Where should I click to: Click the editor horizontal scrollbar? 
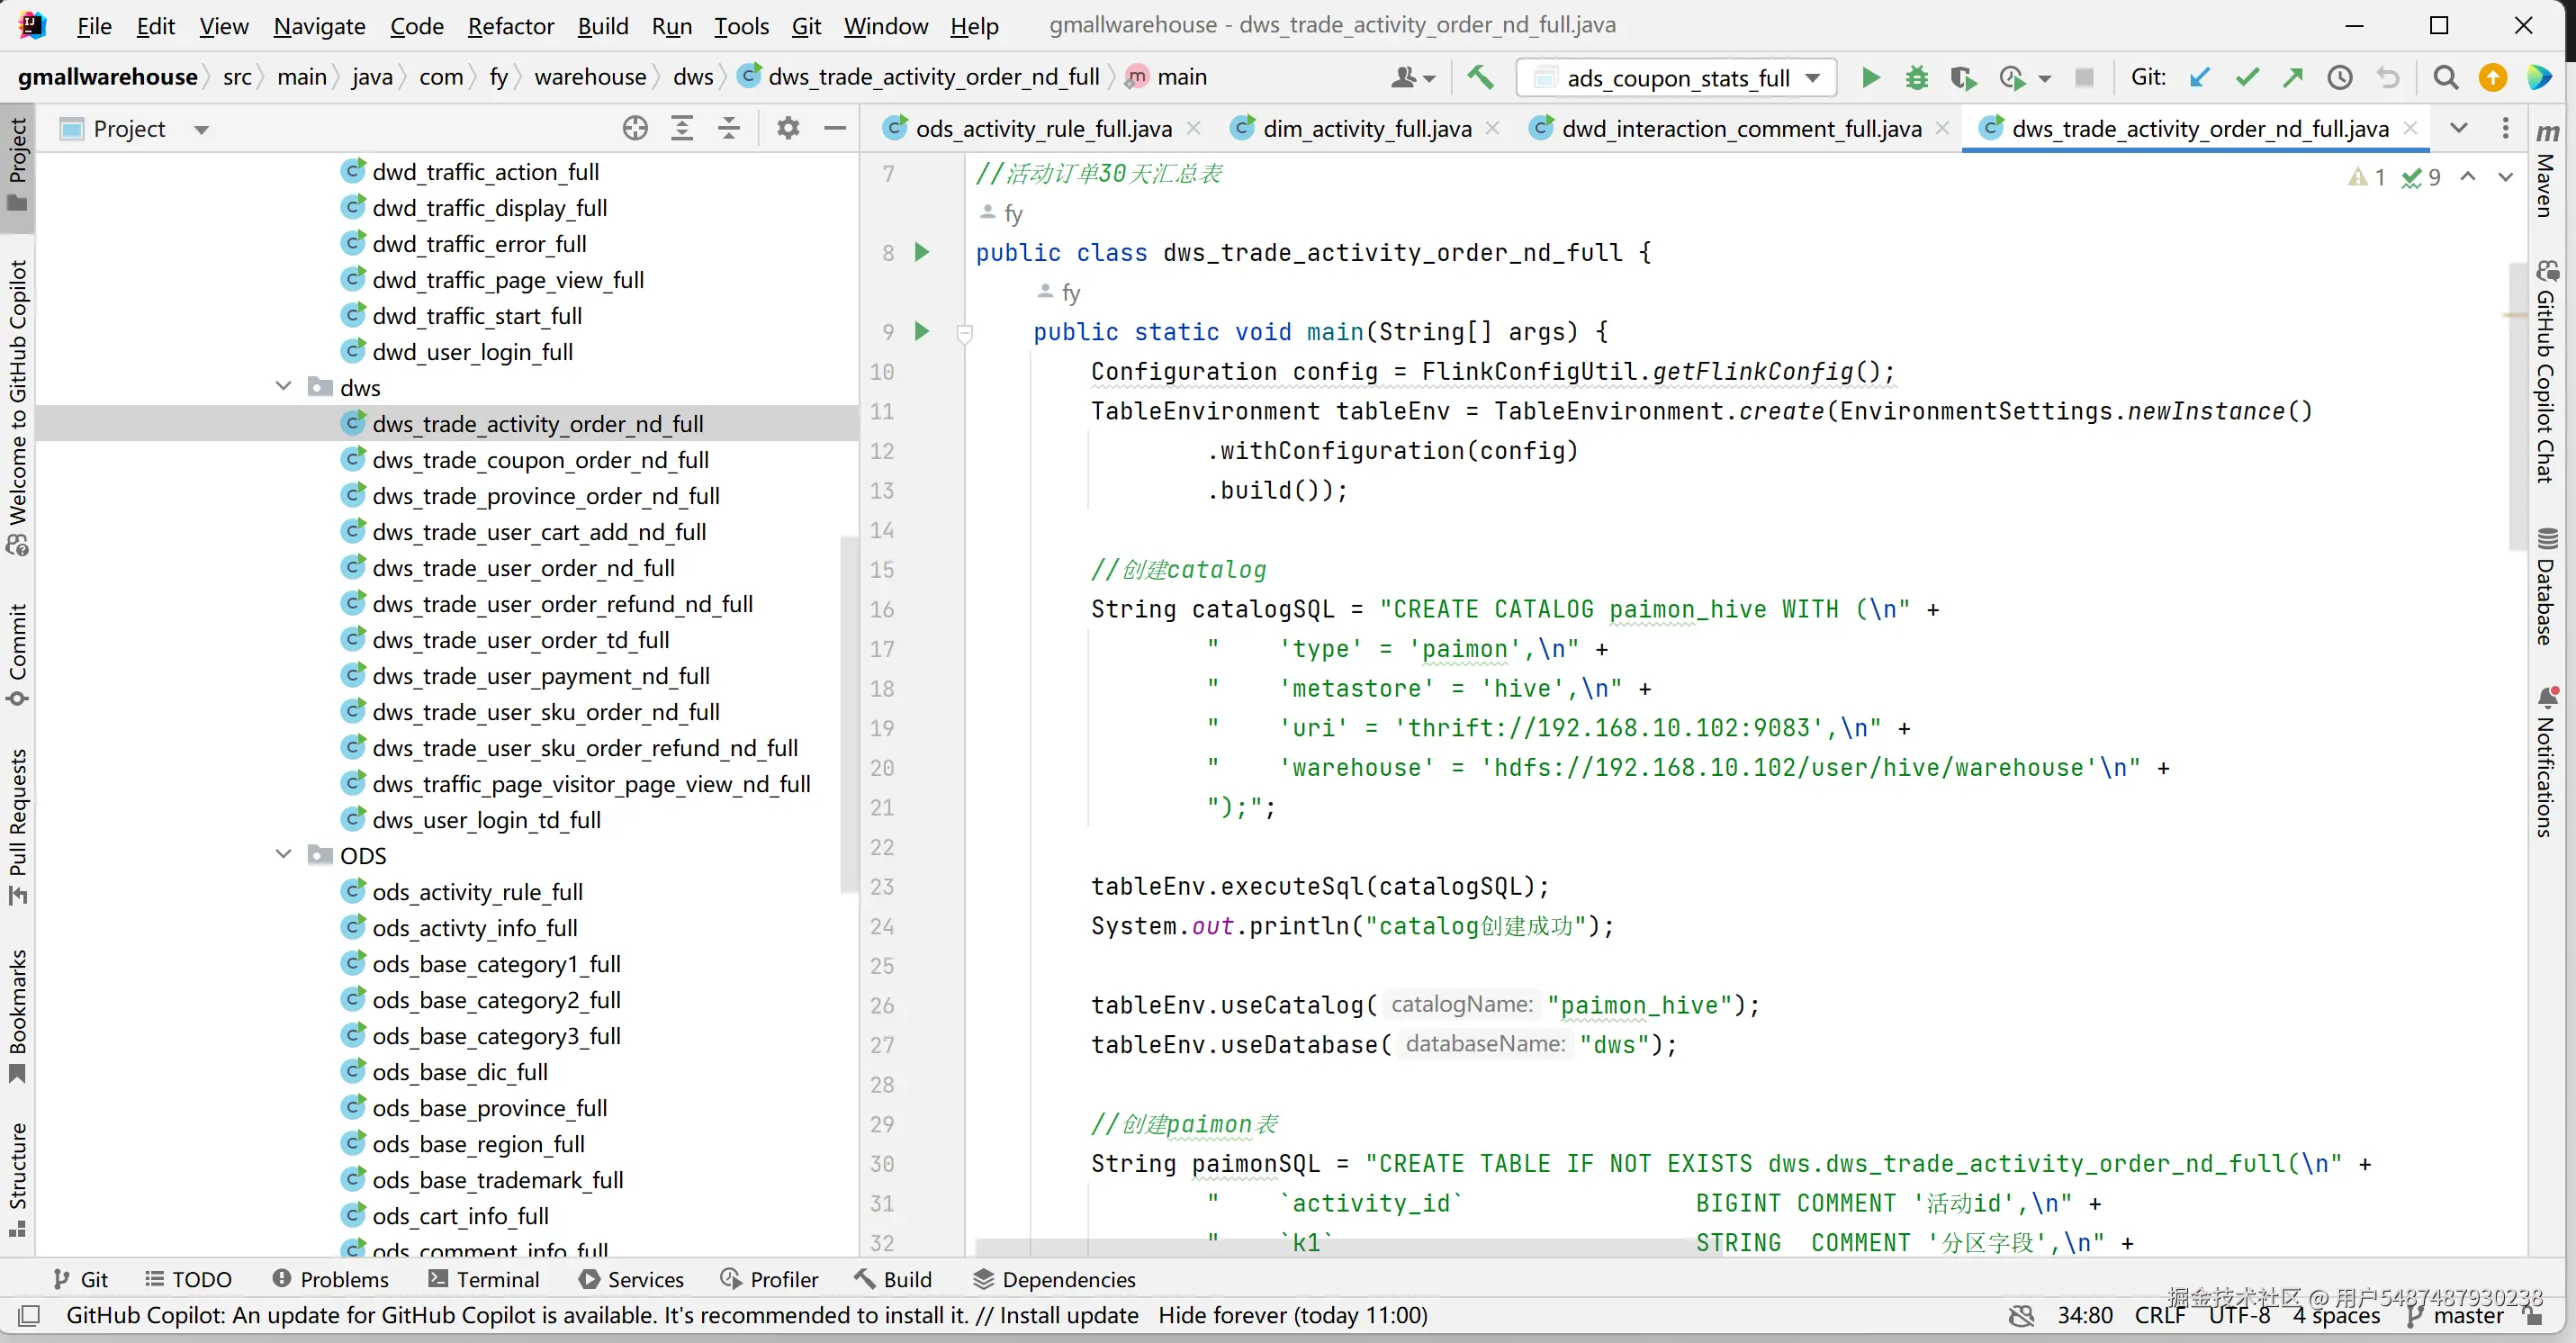pyautogui.click(x=1330, y=1248)
